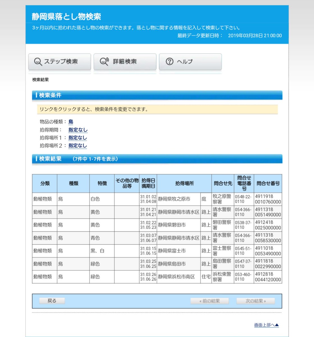
Task: Select the 静岡県磐田市 location cell
Action: click(178, 225)
